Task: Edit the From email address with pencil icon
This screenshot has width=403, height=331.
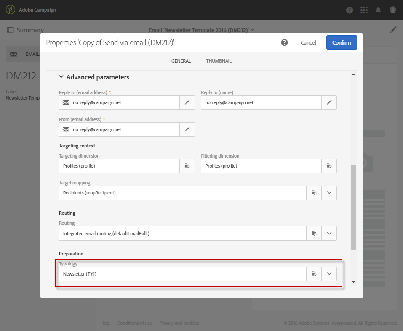Action: (x=187, y=129)
